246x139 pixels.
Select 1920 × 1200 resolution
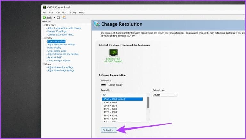click(x=110, y=109)
